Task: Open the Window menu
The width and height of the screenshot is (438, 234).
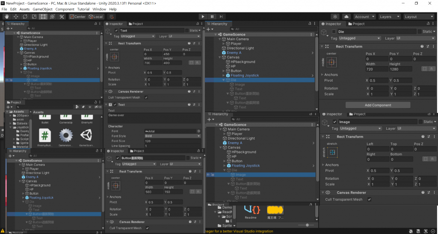Action: [x=99, y=9]
